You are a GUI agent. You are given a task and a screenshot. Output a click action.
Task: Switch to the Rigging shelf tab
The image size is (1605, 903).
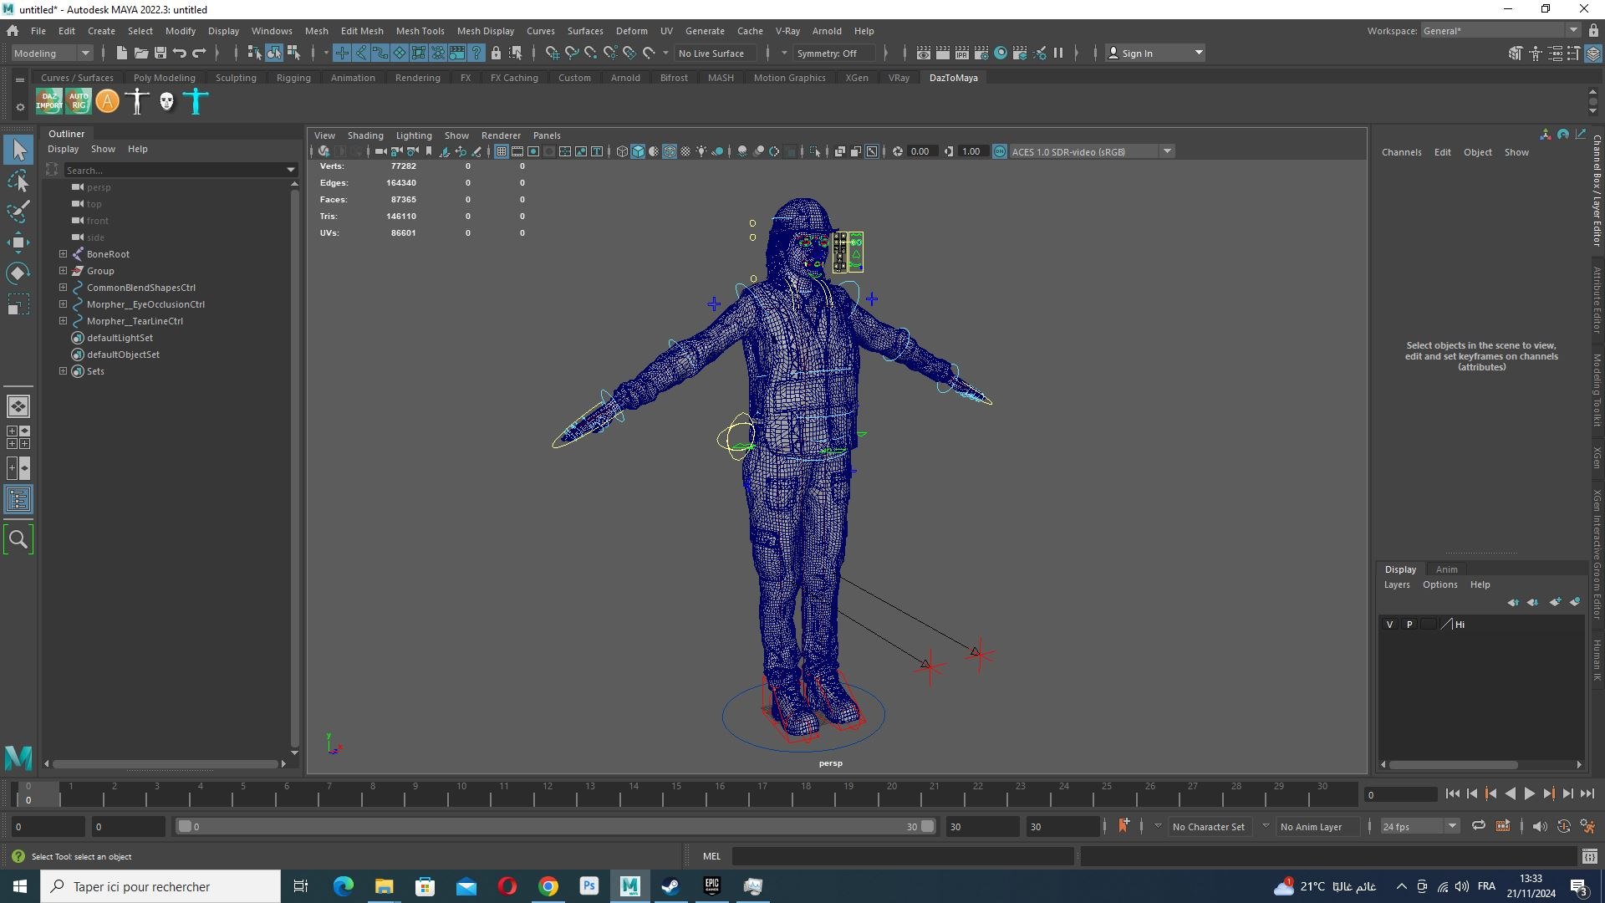coord(293,78)
